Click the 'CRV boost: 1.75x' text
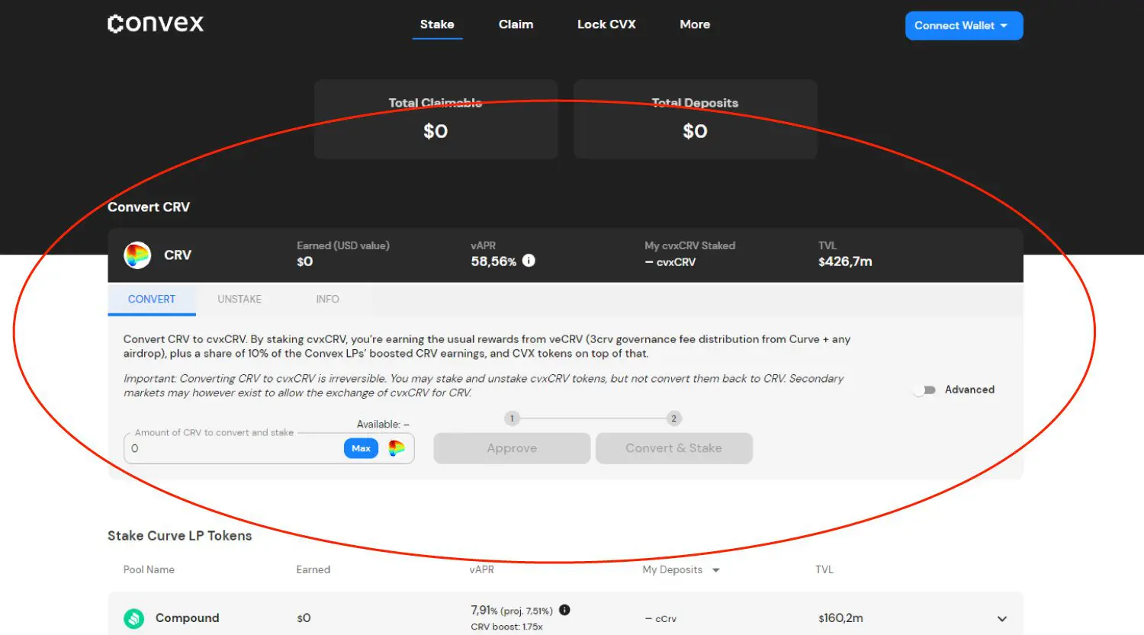1144x635 pixels. point(506,627)
